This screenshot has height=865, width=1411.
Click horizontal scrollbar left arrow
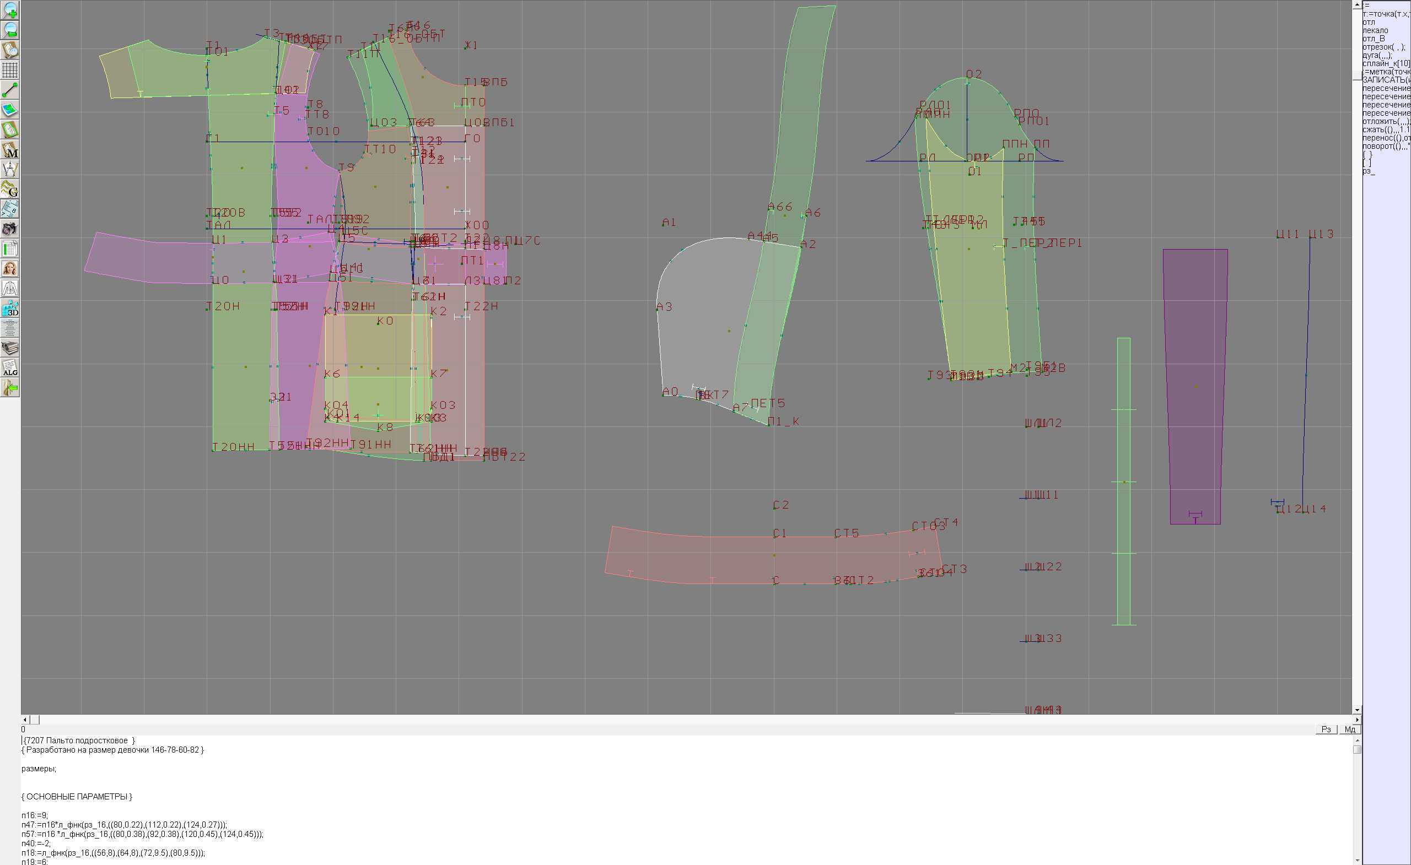coord(25,720)
